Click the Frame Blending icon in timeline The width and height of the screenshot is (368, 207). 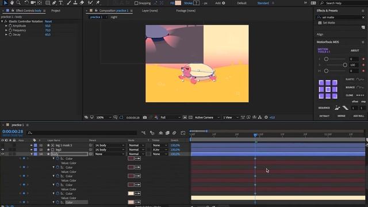(x=167, y=133)
